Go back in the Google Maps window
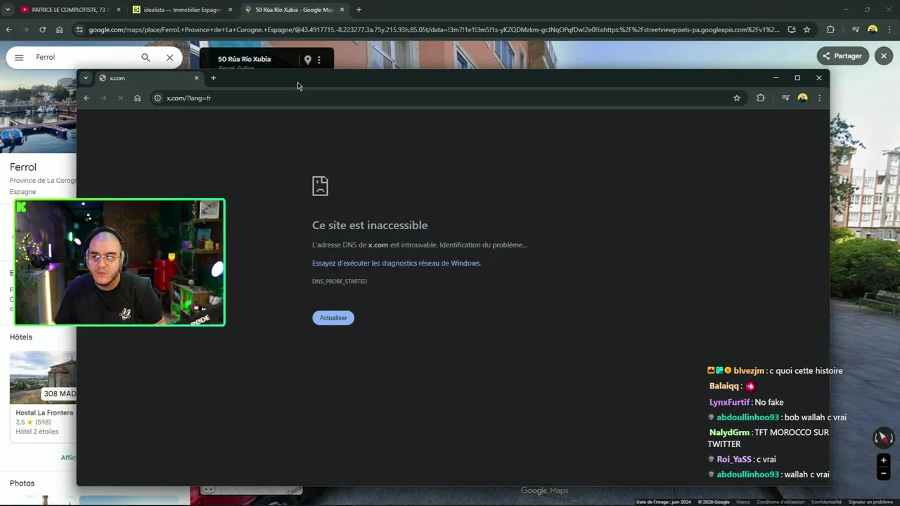900x506 pixels. pos(8,30)
